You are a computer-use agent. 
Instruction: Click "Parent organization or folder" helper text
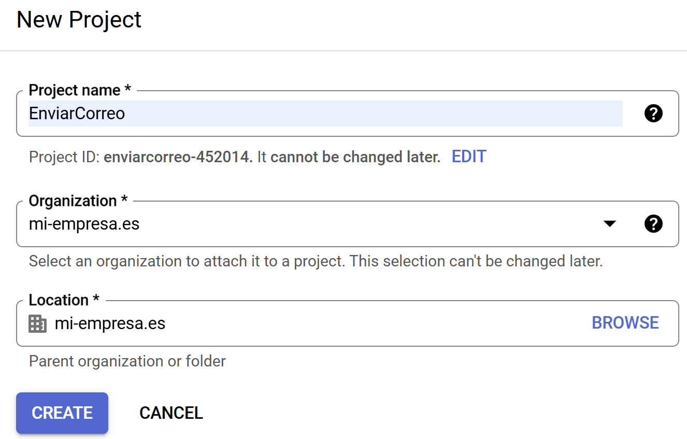[127, 361]
